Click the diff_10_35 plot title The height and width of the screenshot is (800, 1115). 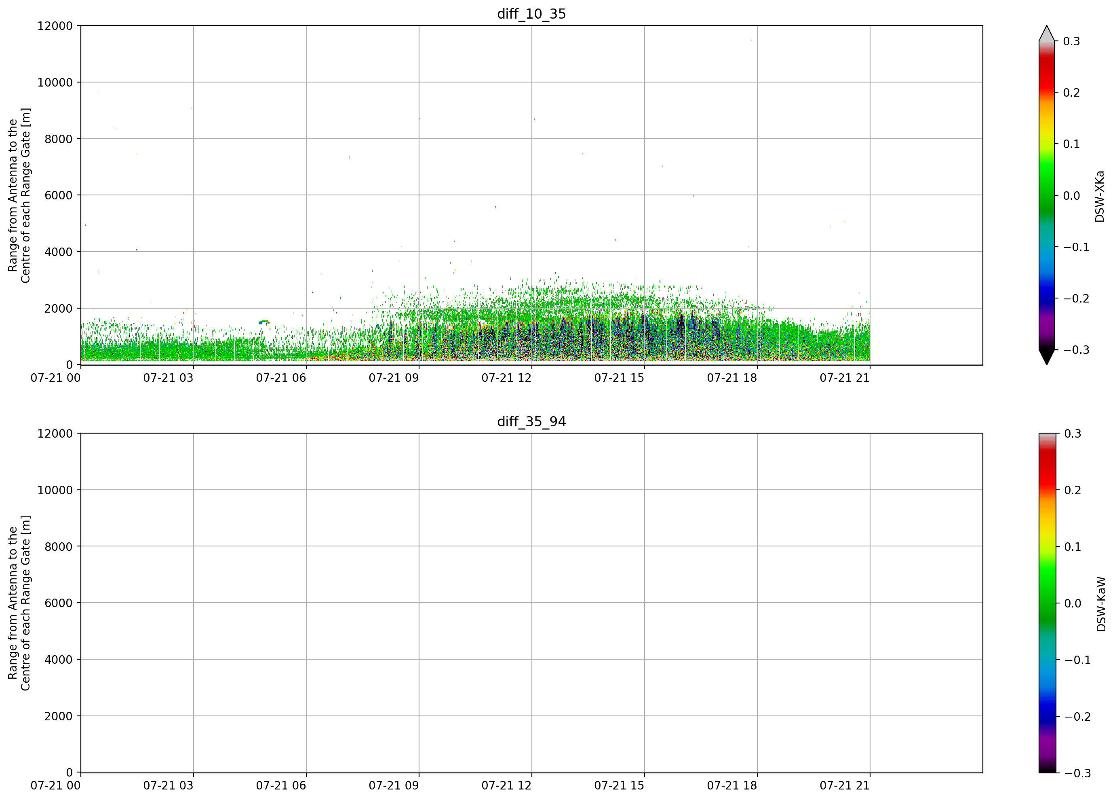pyautogui.click(x=531, y=14)
